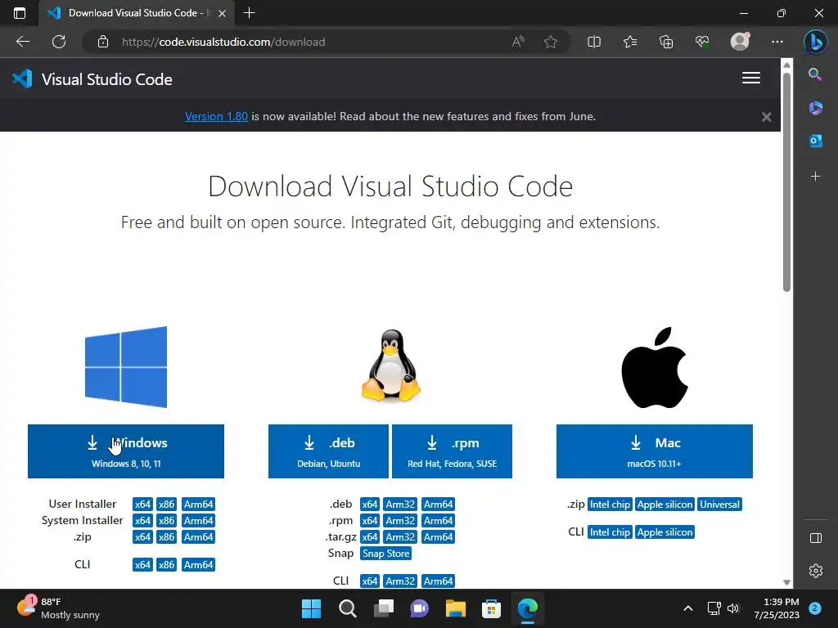The image size is (838, 628).
Task: Get the Windows .zip x86 build
Action: (166, 537)
